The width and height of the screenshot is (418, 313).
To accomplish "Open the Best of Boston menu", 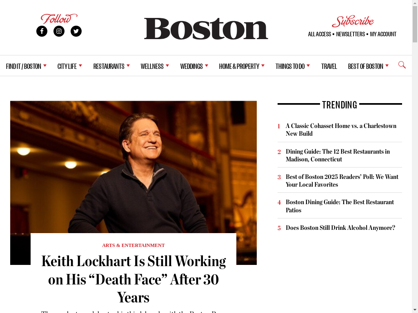I will (x=365, y=66).
